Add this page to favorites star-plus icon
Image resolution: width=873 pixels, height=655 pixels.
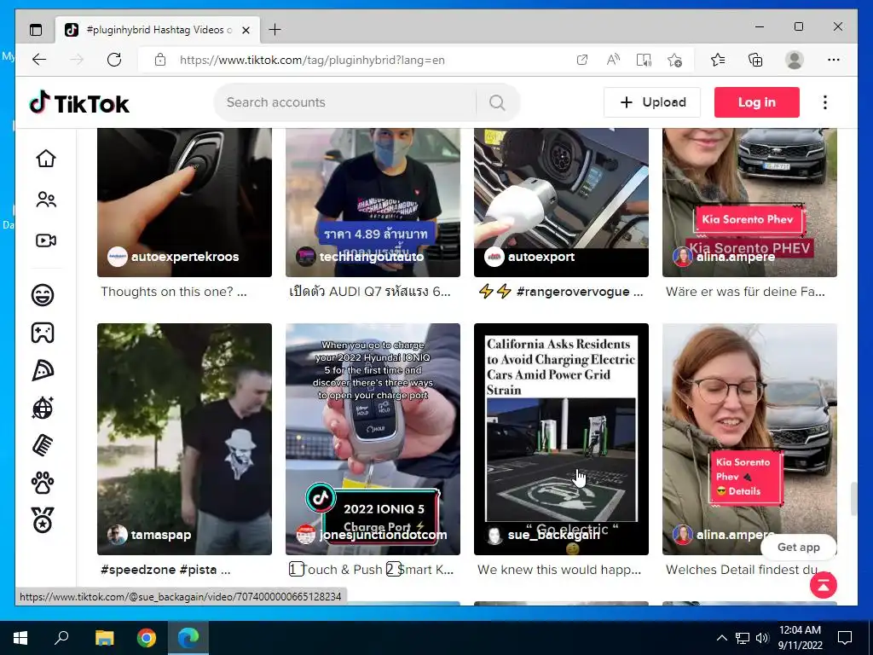point(675,60)
